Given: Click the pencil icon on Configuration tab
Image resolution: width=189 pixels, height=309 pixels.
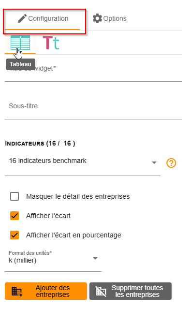Looking at the screenshot, I should (x=22, y=18).
